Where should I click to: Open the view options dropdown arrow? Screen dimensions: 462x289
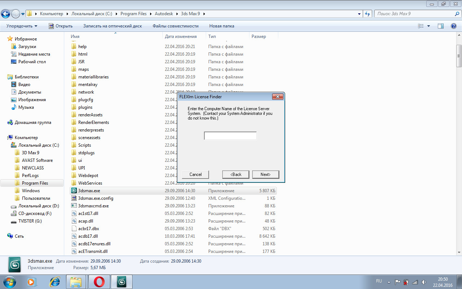429,26
